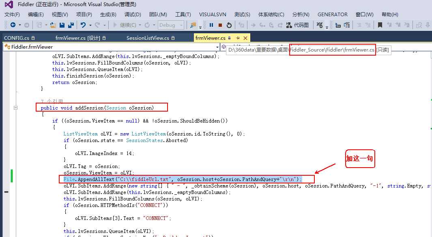Switch to the SessionListView.cs tab
This screenshot has width=432, height=237.
[150, 38]
